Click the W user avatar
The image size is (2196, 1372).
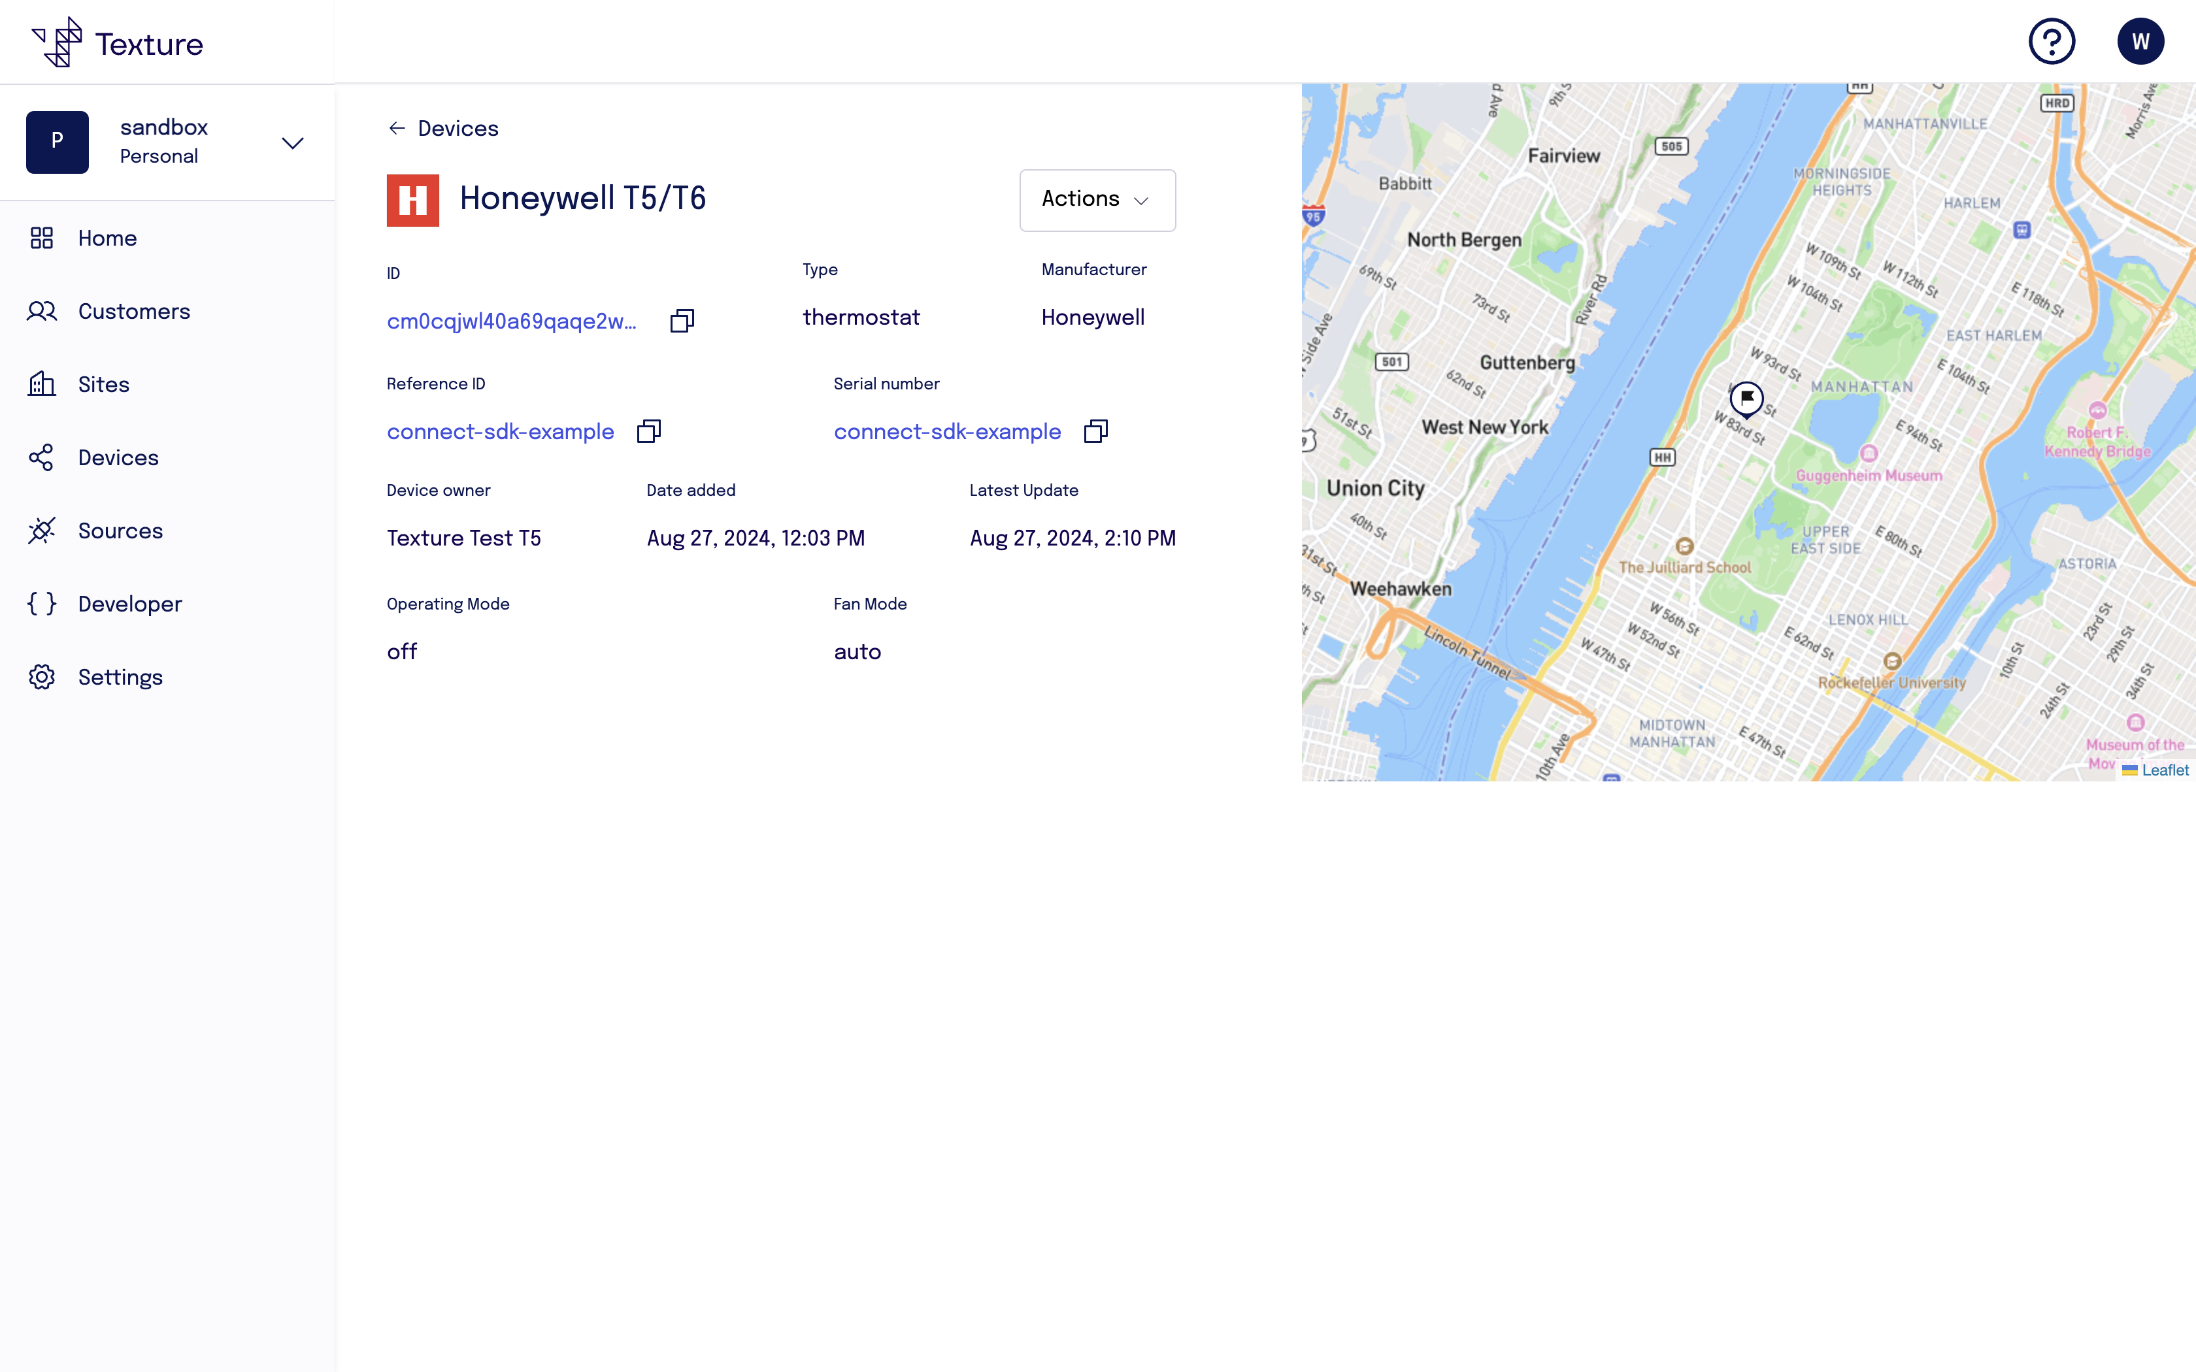pos(2142,41)
